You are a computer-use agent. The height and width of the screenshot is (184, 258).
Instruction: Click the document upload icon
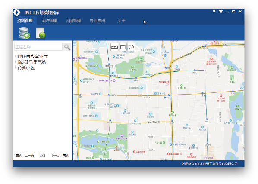point(41,33)
